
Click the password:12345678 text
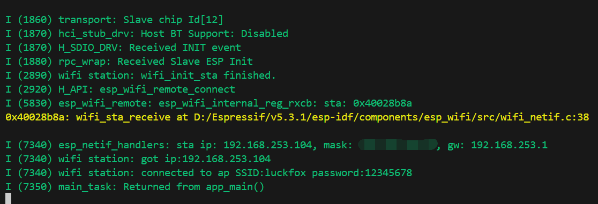362,173
